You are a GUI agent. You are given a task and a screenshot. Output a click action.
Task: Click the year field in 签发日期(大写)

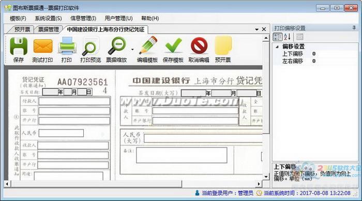(x=193, y=93)
